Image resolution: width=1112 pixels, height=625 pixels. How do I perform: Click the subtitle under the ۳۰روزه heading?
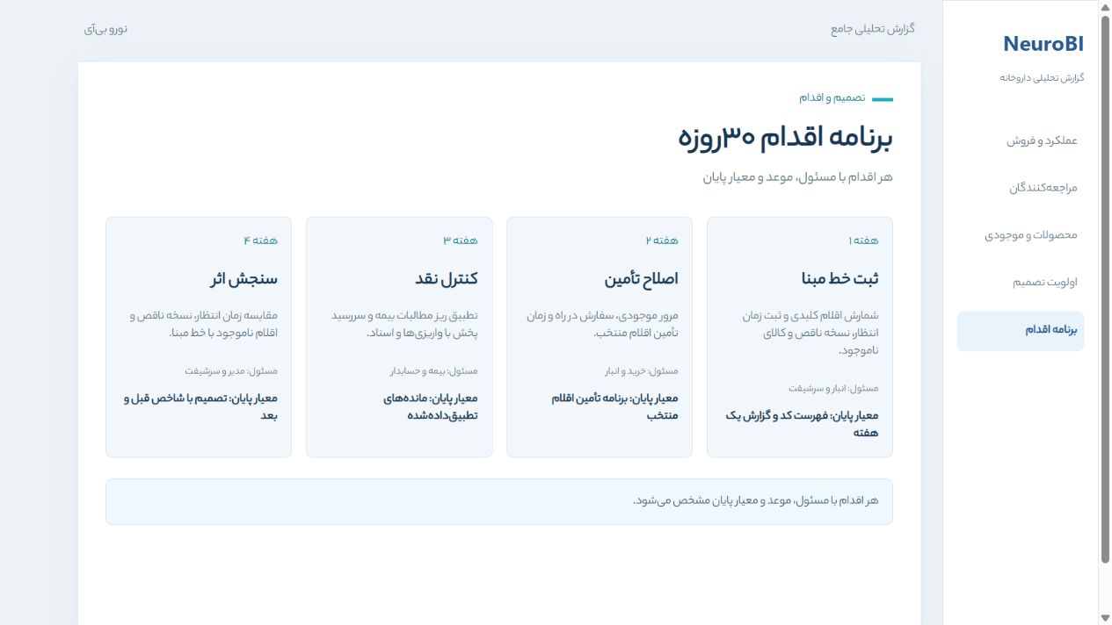point(798,177)
